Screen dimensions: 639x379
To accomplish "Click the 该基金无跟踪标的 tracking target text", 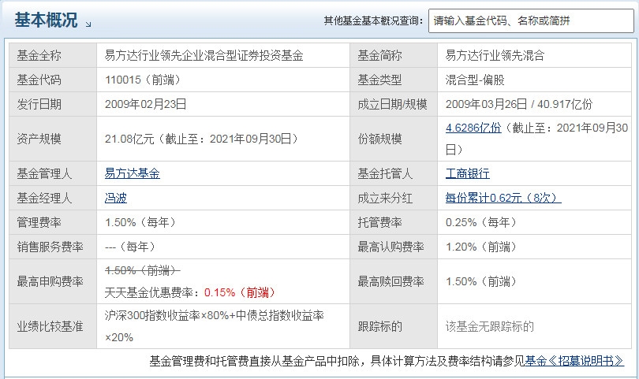I will 490,326.
